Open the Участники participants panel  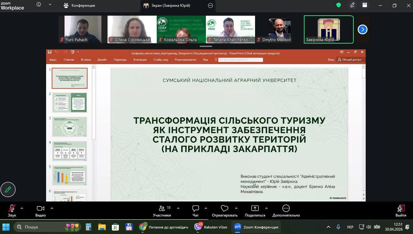click(162, 211)
